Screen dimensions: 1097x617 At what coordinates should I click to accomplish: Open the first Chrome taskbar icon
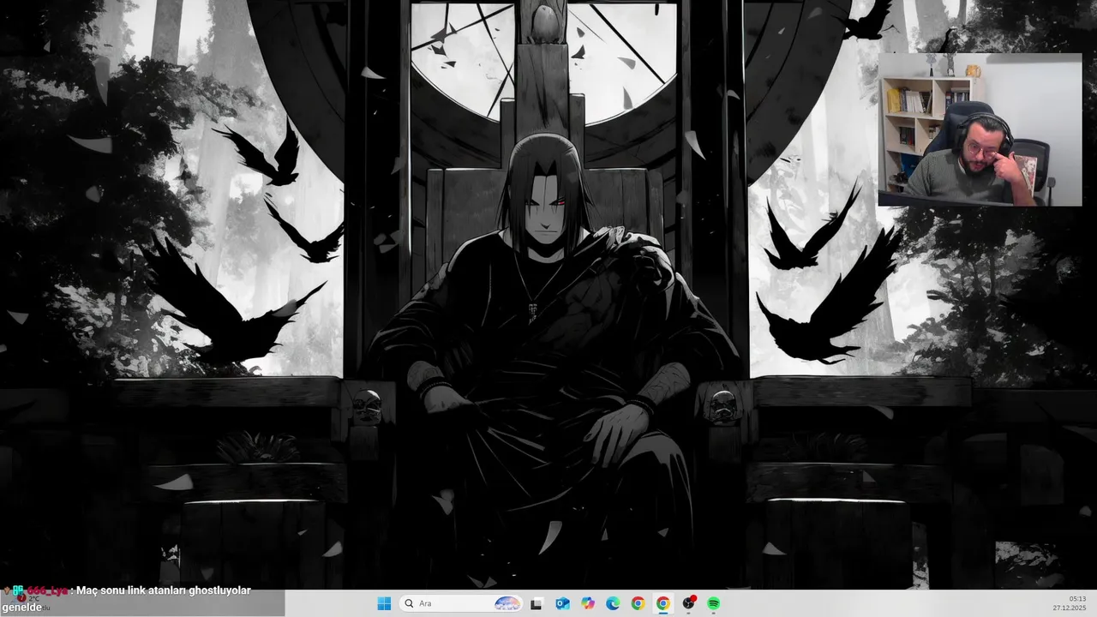pos(638,603)
